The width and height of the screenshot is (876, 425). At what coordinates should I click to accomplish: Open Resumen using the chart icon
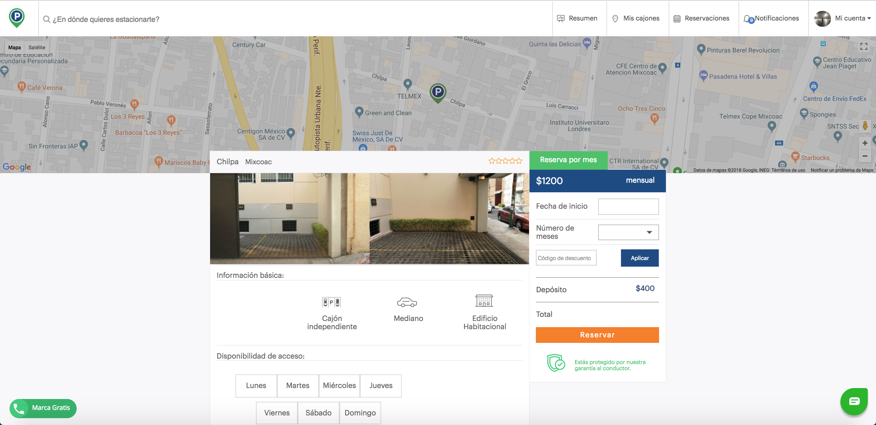coord(561,18)
